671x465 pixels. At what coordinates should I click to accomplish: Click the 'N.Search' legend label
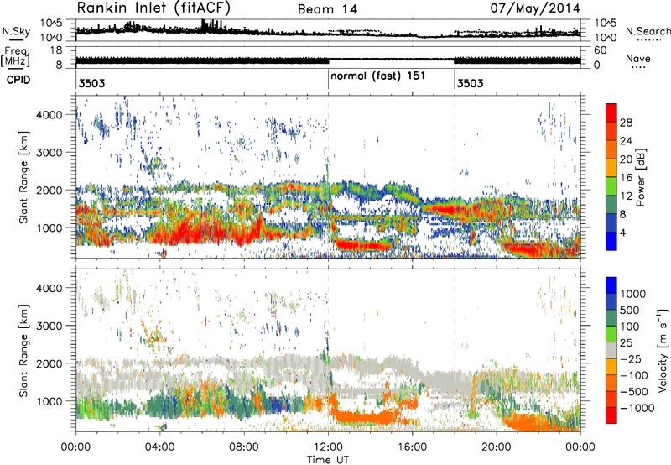tap(648, 31)
